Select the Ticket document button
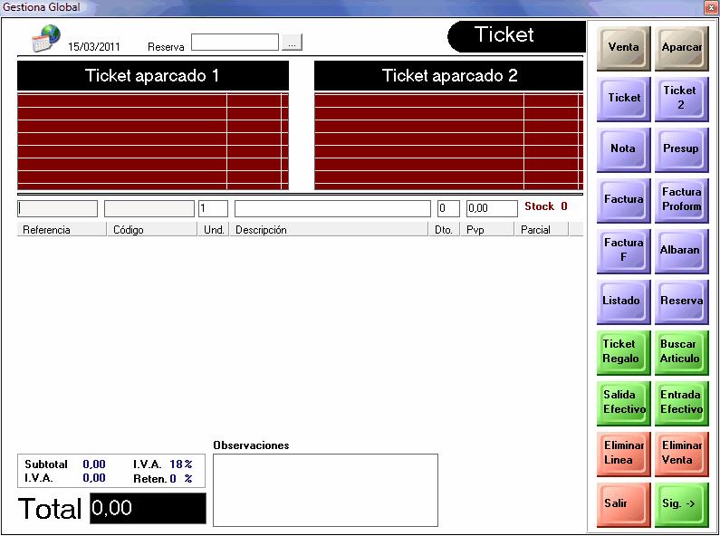The width and height of the screenshot is (720, 536). [x=624, y=99]
